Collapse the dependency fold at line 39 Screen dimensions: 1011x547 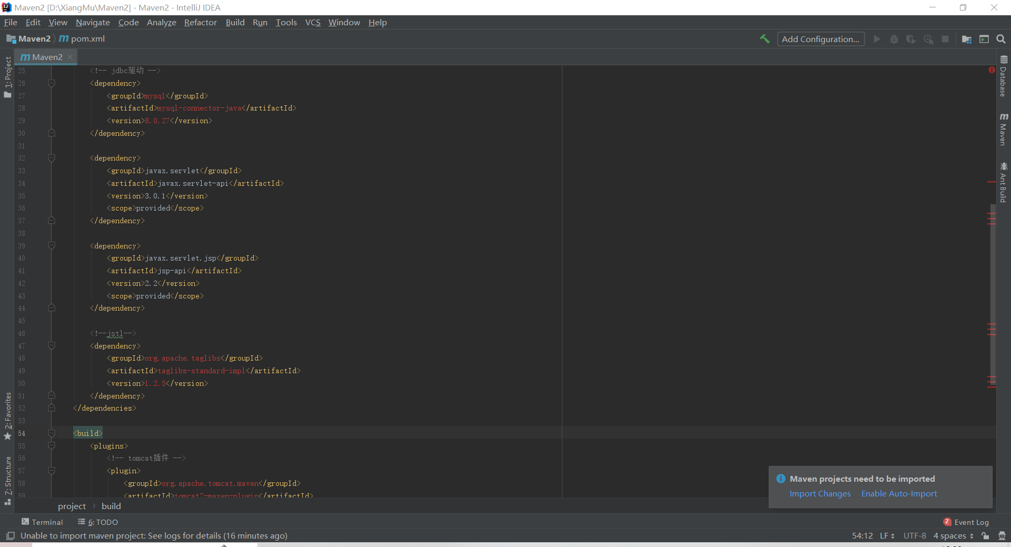click(x=52, y=246)
